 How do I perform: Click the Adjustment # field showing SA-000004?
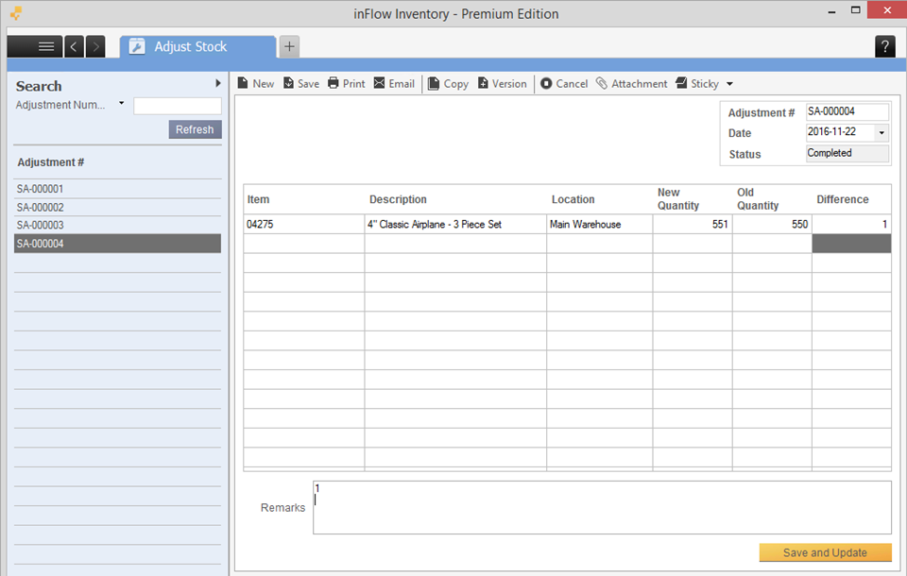(x=847, y=111)
